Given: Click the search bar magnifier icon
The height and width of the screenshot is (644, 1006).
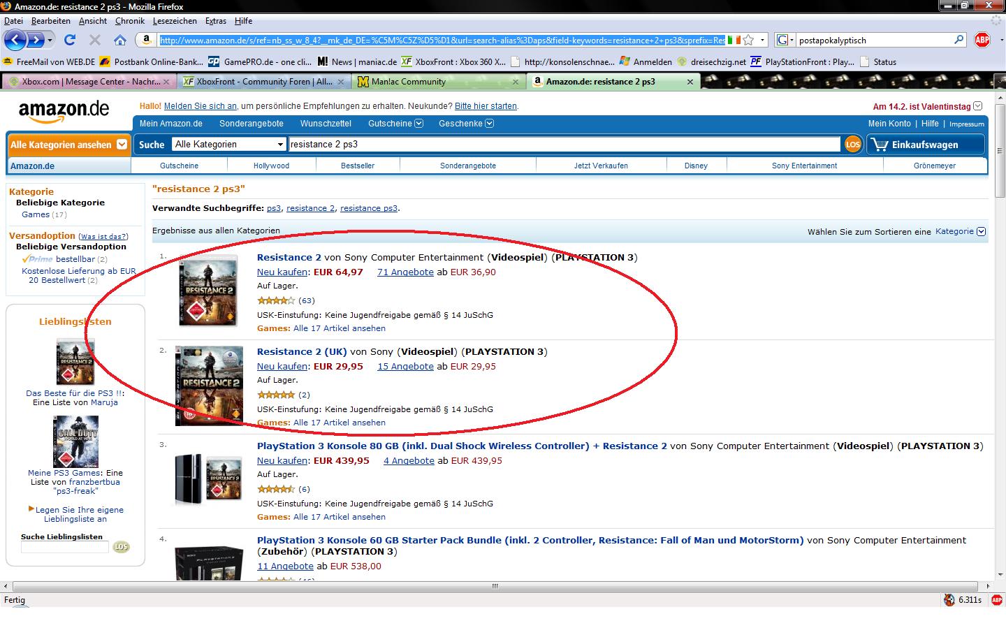Looking at the screenshot, I should pos(959,40).
